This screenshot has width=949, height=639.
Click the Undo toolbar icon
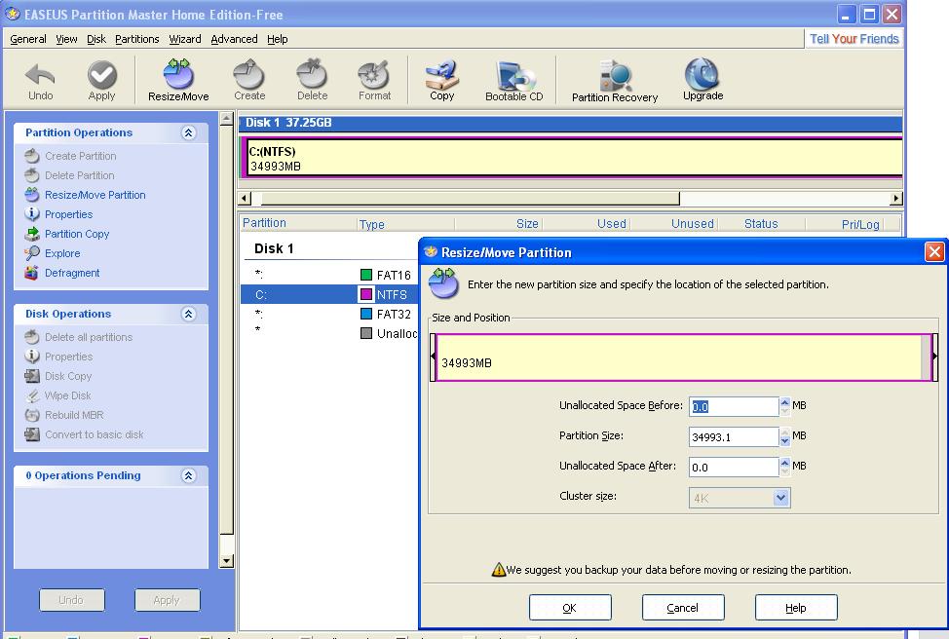[40, 81]
